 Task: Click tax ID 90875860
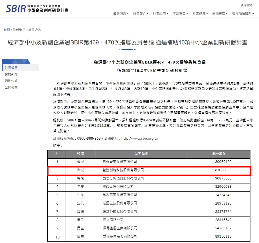pyautogui.click(x=223, y=178)
